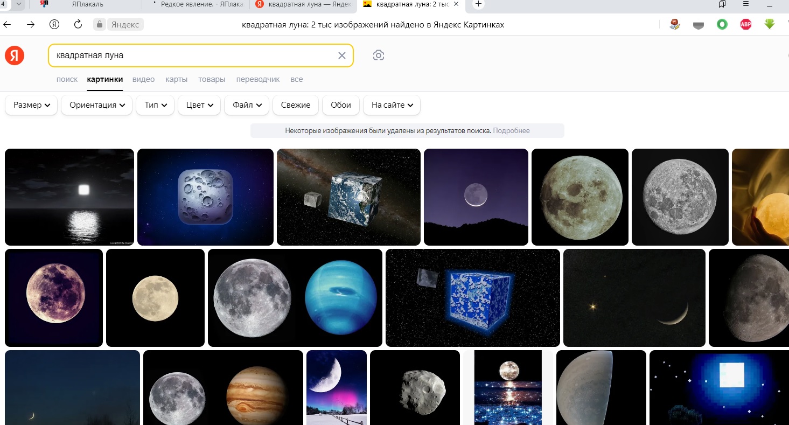Clear the search query with the X
This screenshot has height=425, width=789.
point(341,55)
